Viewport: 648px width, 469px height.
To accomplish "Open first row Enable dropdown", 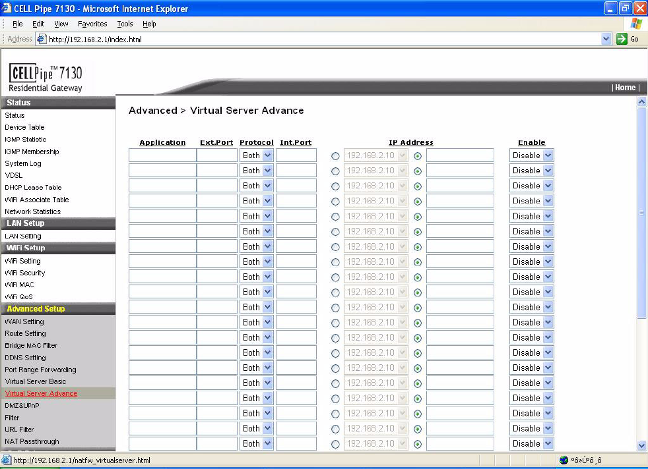I will tap(531, 155).
